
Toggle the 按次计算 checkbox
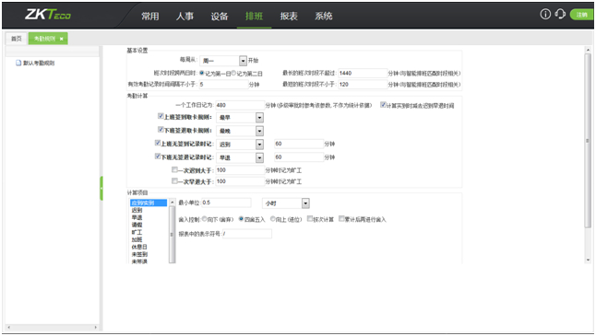click(x=310, y=218)
